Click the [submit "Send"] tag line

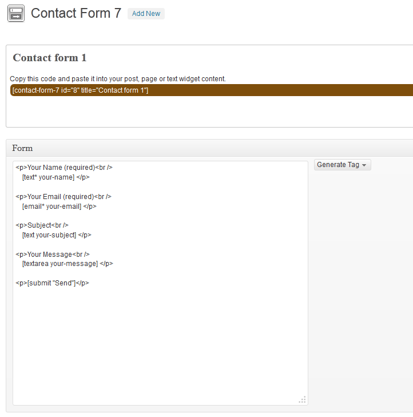53,283
